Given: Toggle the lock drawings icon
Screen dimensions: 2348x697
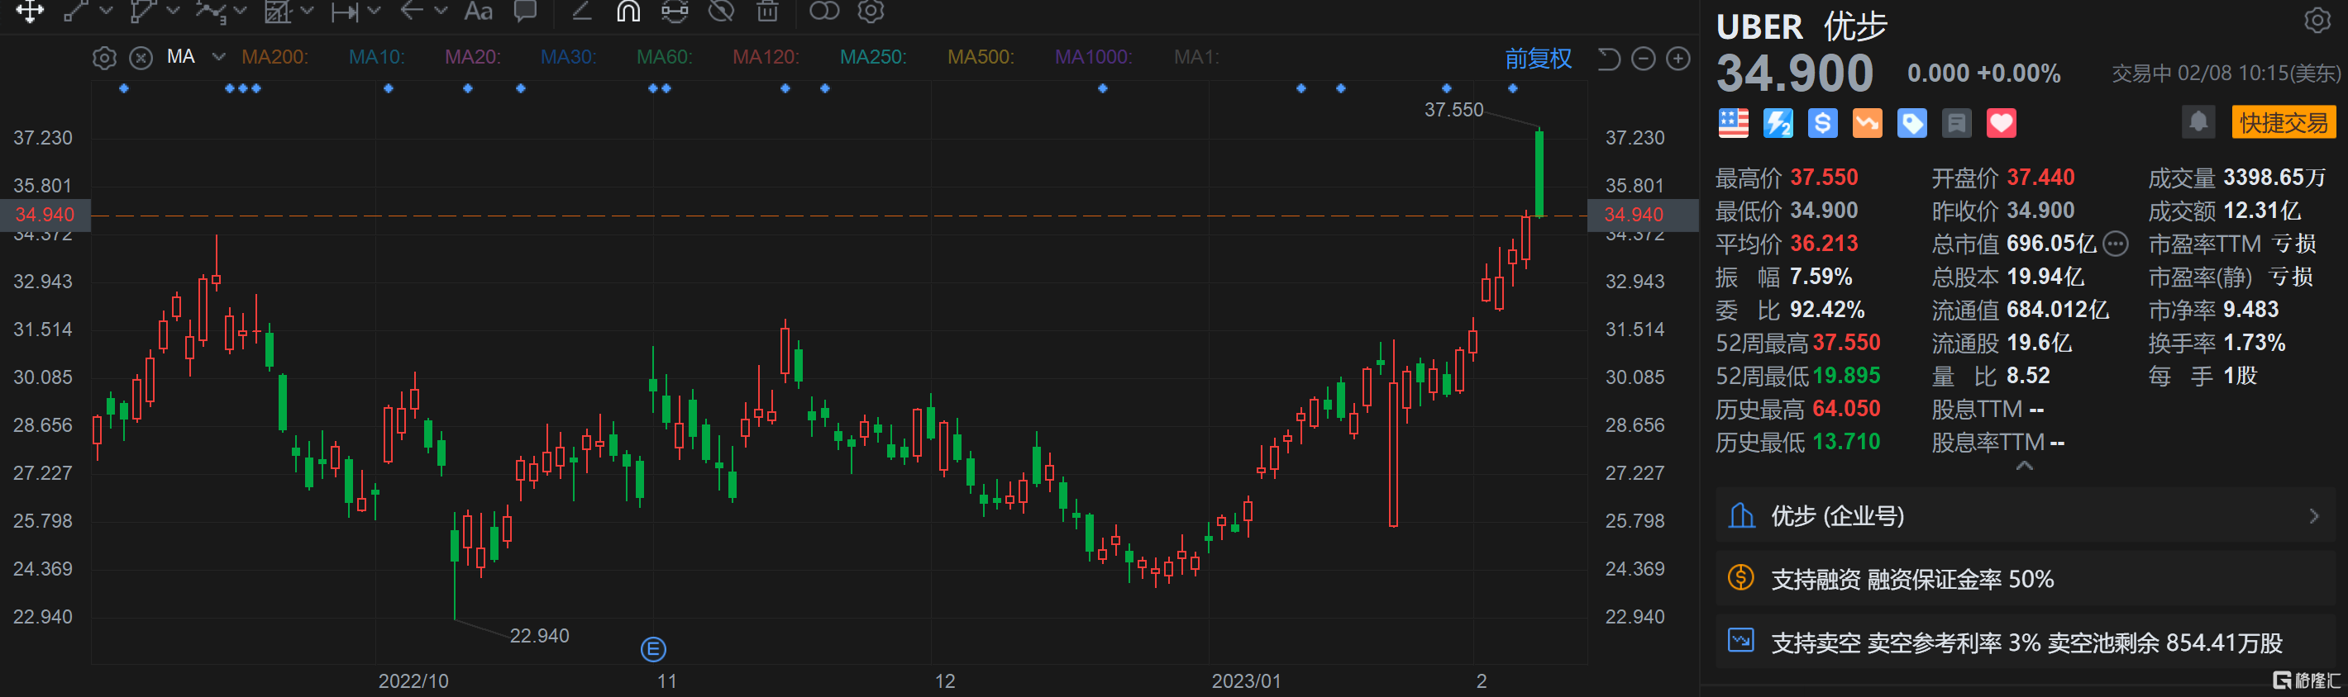Looking at the screenshot, I should click(675, 11).
